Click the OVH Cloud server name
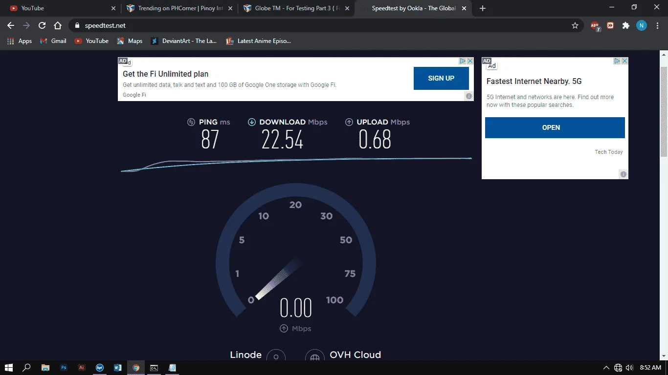Image resolution: width=668 pixels, height=375 pixels. click(x=356, y=355)
